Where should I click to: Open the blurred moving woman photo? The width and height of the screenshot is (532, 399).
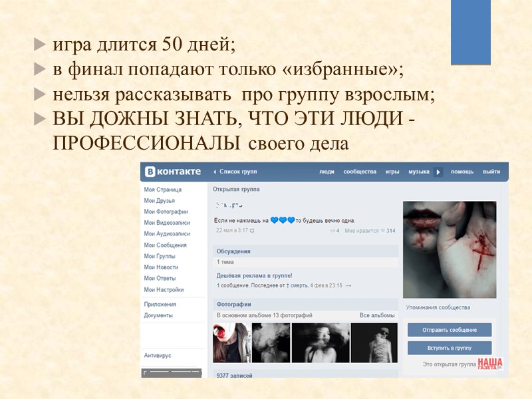tap(321, 342)
